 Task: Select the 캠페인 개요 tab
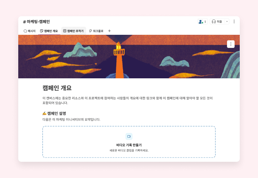pyautogui.click(x=49, y=31)
